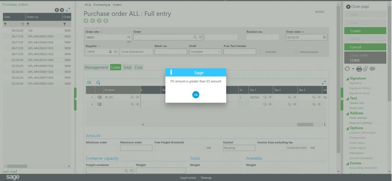The height and width of the screenshot is (181, 392).
Task: Click left list horizontal scrollbar thumb
Action: click(17, 166)
